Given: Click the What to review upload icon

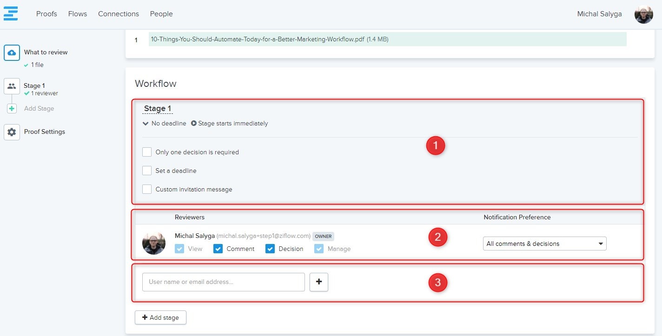Looking at the screenshot, I should click(12, 53).
